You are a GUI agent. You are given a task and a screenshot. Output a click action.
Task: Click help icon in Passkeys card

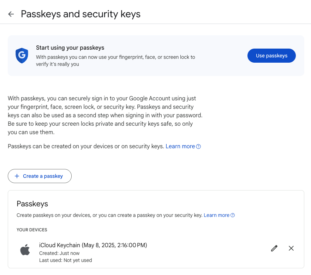pyautogui.click(x=233, y=215)
